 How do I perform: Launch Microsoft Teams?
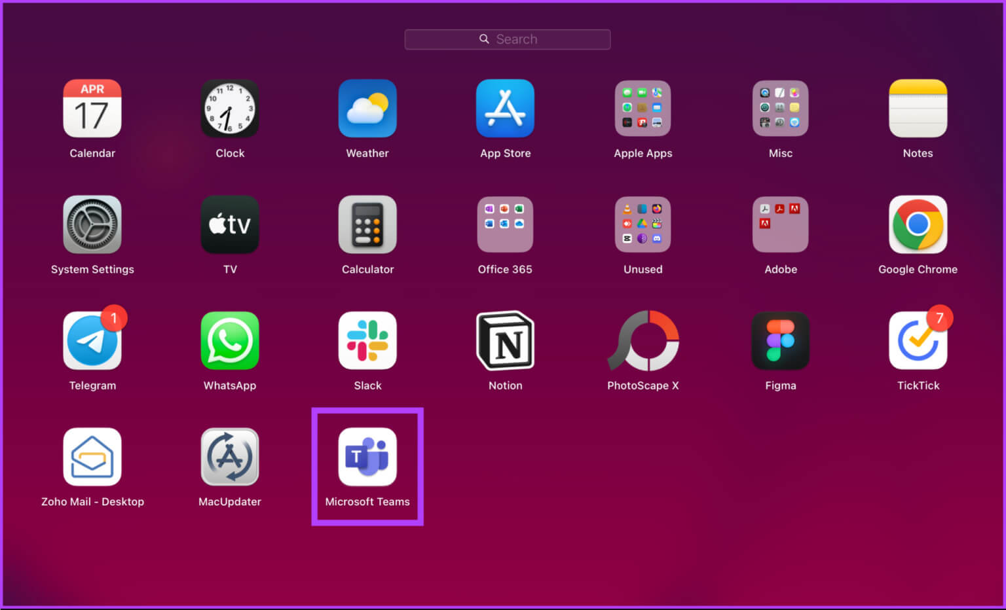click(367, 457)
